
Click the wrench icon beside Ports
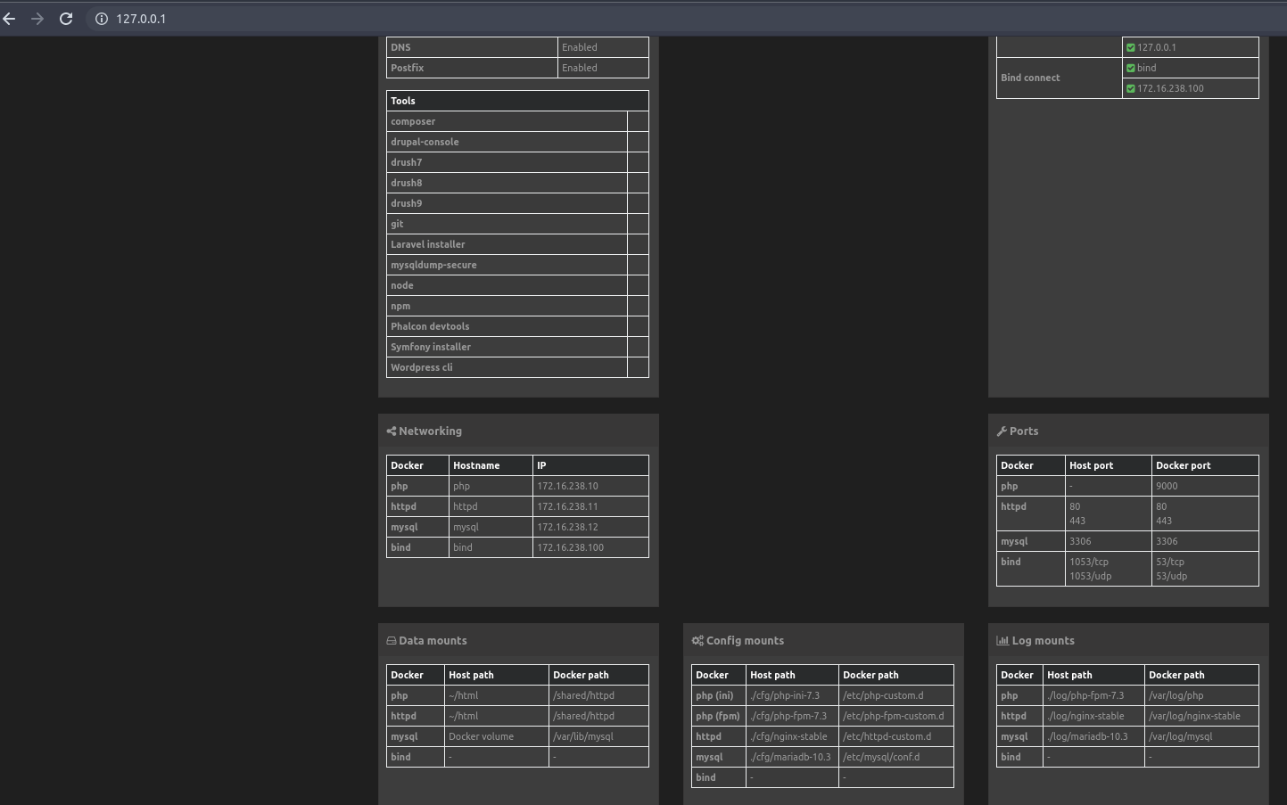[1002, 431]
